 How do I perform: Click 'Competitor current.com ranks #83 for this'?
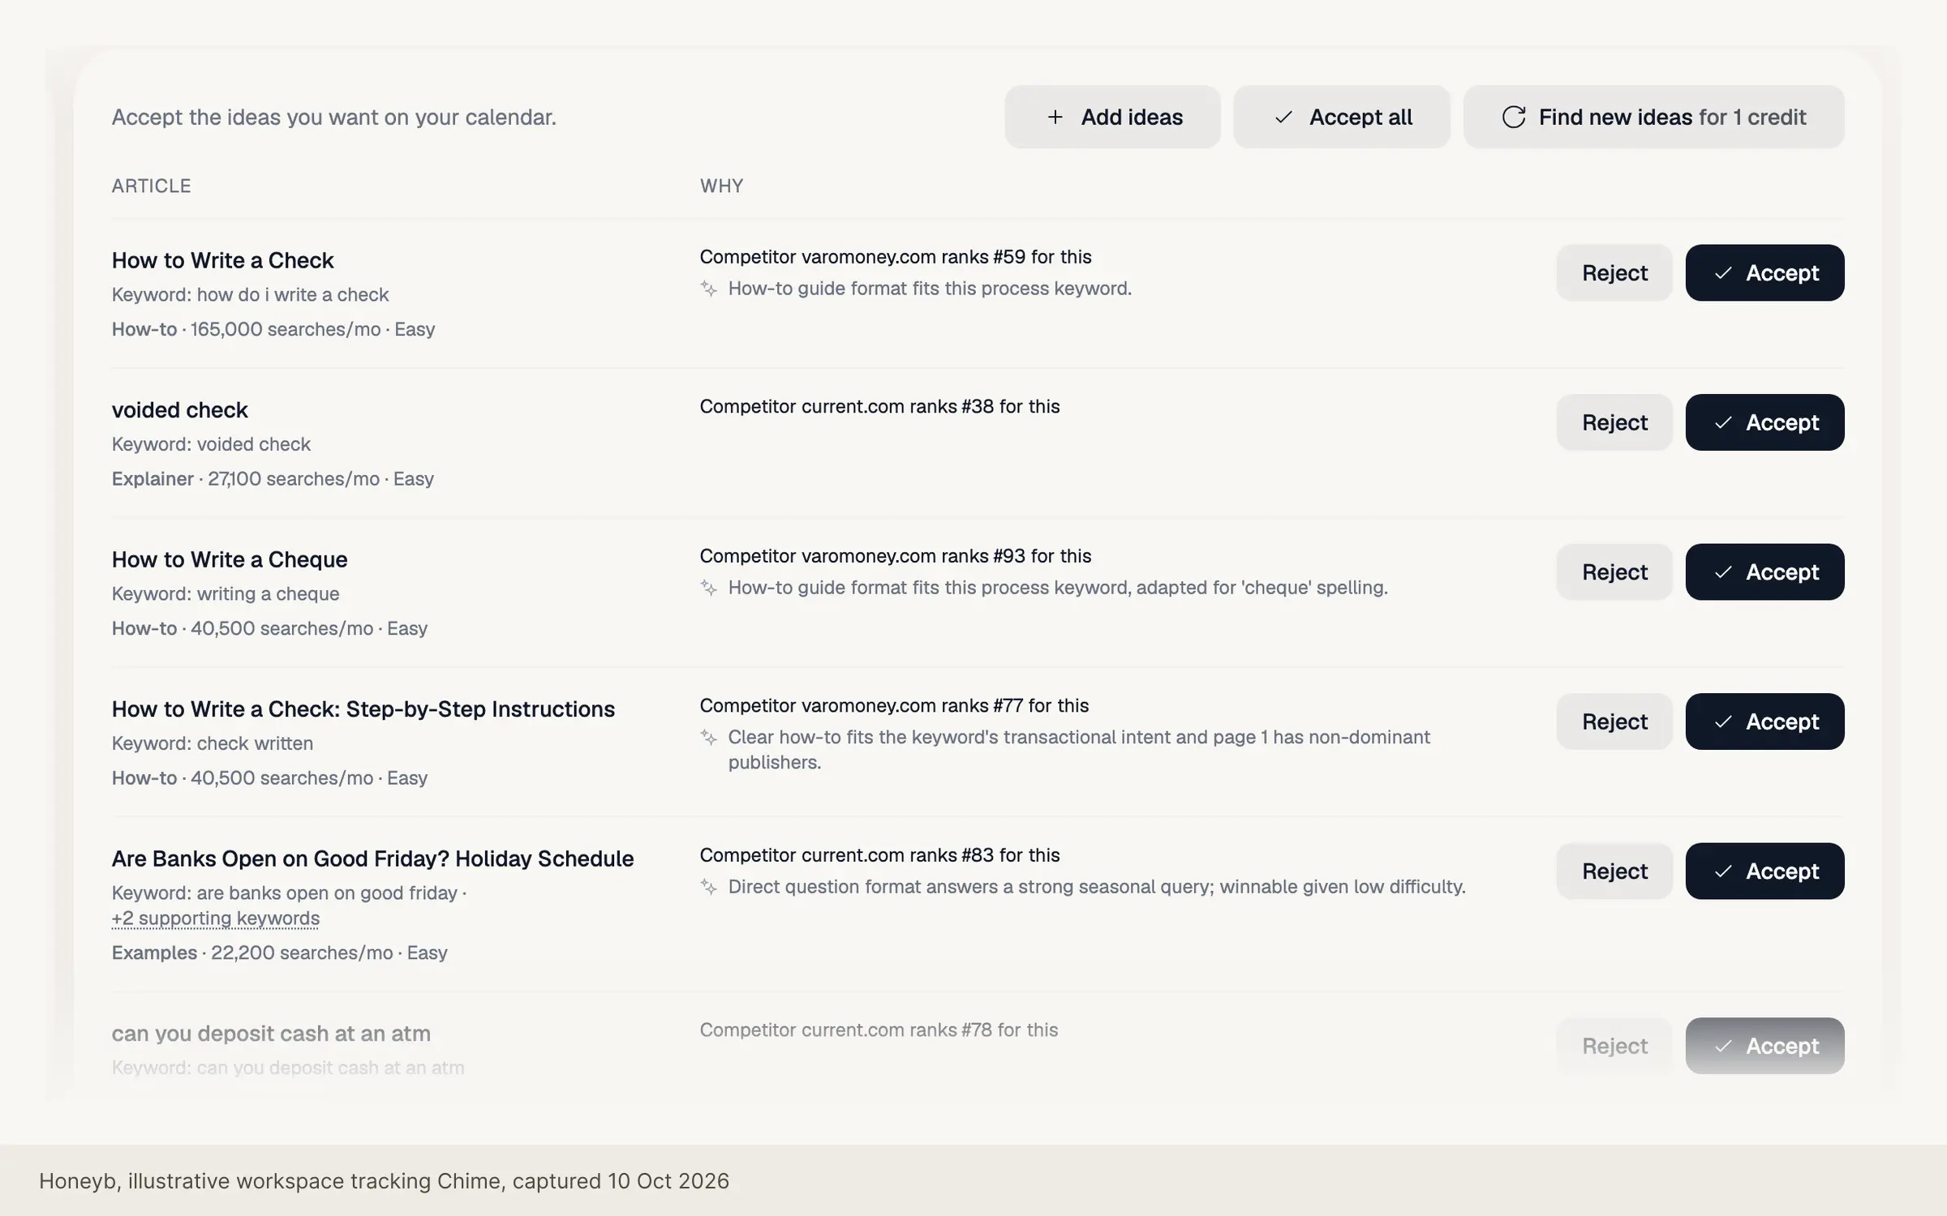pos(879,855)
